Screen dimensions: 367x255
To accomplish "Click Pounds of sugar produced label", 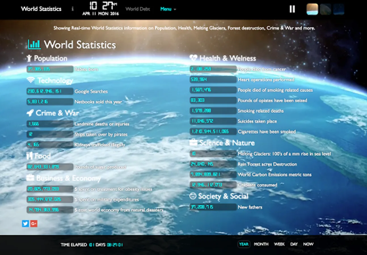I will click(100, 167).
